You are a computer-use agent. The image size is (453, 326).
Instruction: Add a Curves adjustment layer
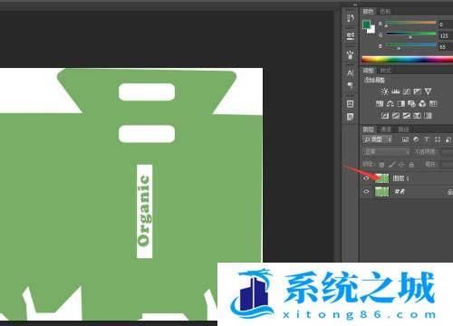[x=407, y=91]
